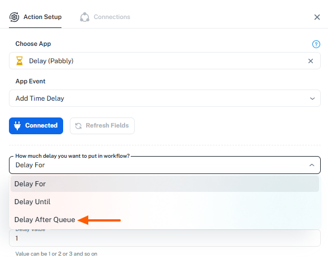Click the Action Setup gear icon
The width and height of the screenshot is (328, 259).
click(x=14, y=17)
